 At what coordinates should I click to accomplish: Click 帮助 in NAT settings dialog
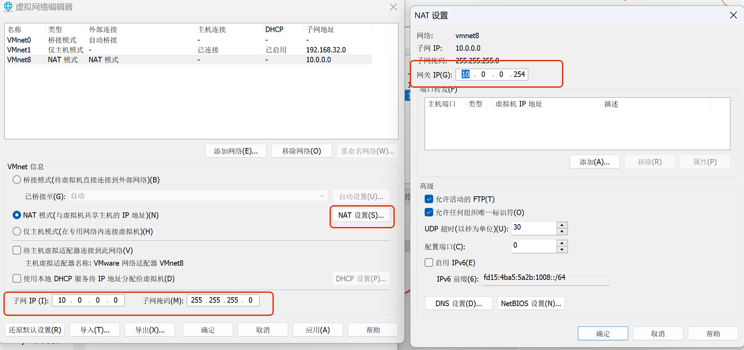pos(713,333)
